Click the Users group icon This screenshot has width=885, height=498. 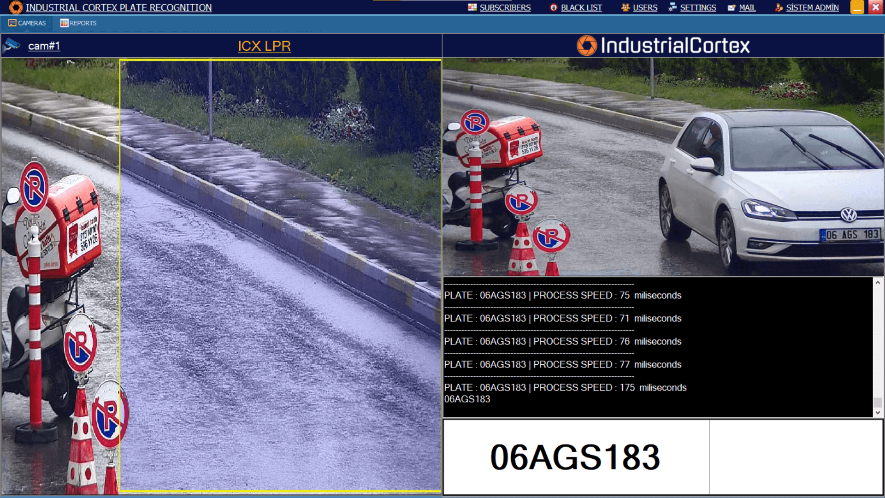[625, 7]
